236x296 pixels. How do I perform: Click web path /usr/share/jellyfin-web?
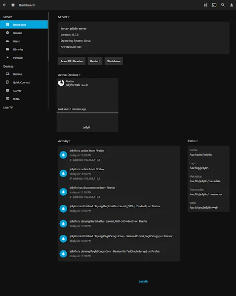click(203, 208)
